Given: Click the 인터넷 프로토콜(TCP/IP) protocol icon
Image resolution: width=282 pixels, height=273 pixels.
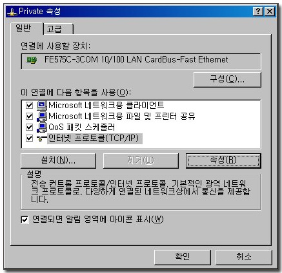Looking at the screenshot, I should pos(41,138).
